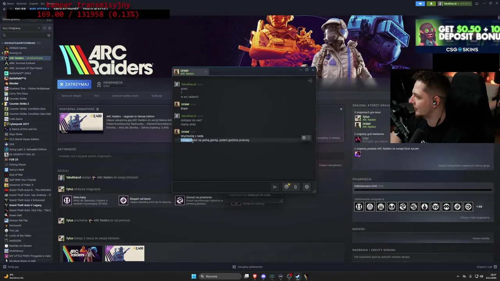This screenshot has height=281, width=500.
Task: Click the ready-to-play filter icon in sidebar
Action: point(49,28)
